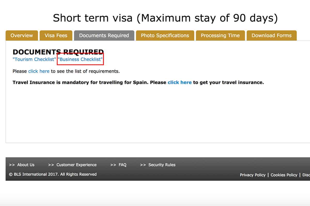Go to the FAQ footer link
The height and width of the screenshot is (206, 310).
[122, 165]
